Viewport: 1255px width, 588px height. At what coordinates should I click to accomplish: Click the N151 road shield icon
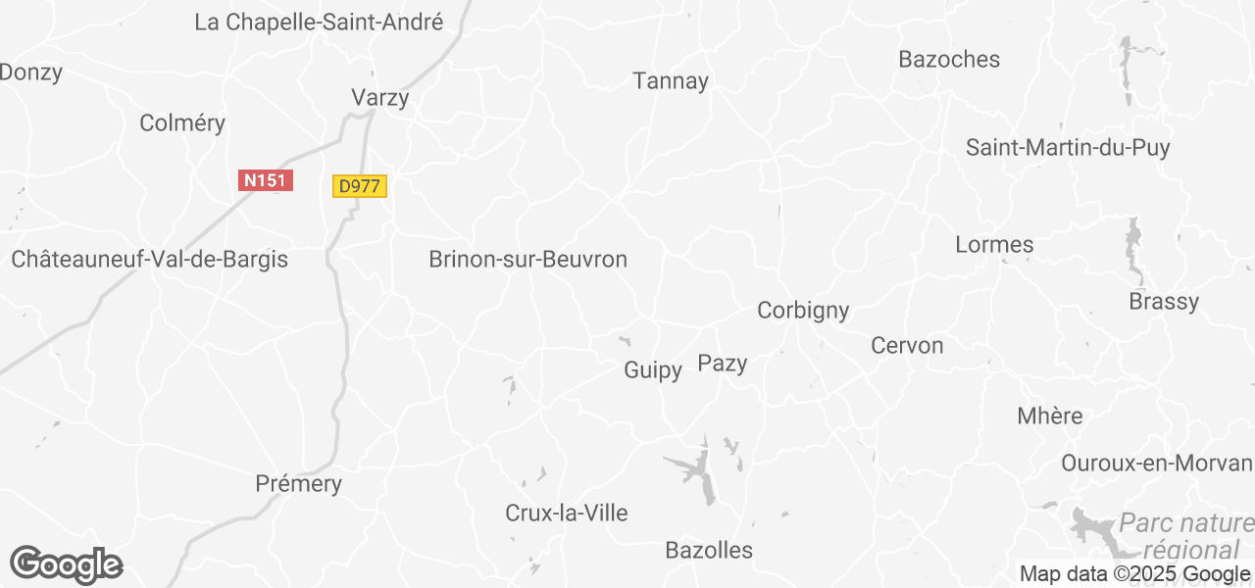[x=267, y=180]
